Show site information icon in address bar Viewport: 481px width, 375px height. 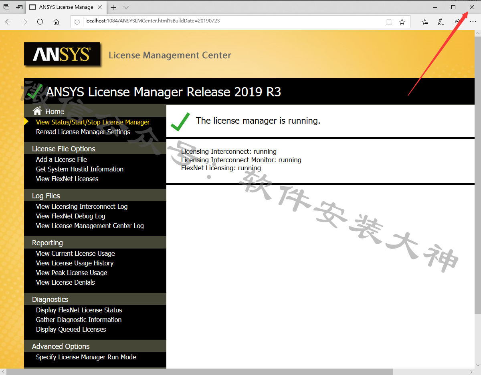(x=77, y=22)
